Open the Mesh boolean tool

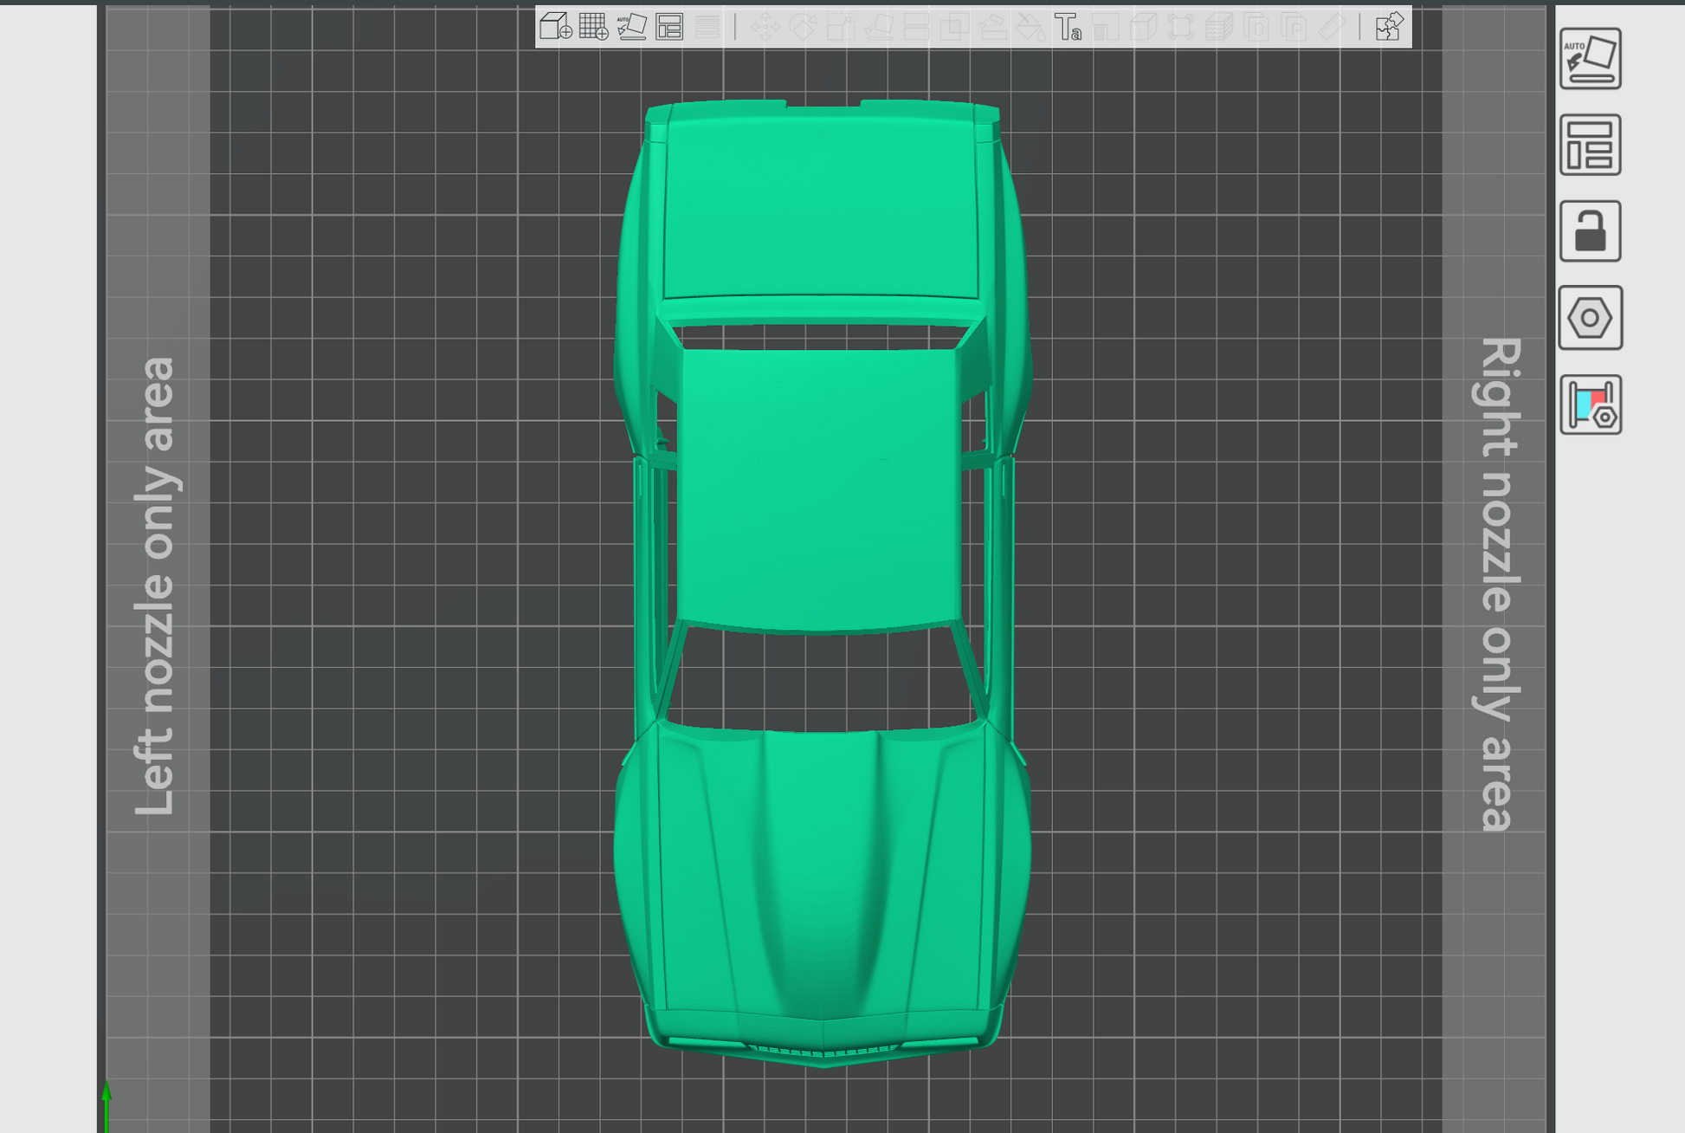[953, 27]
